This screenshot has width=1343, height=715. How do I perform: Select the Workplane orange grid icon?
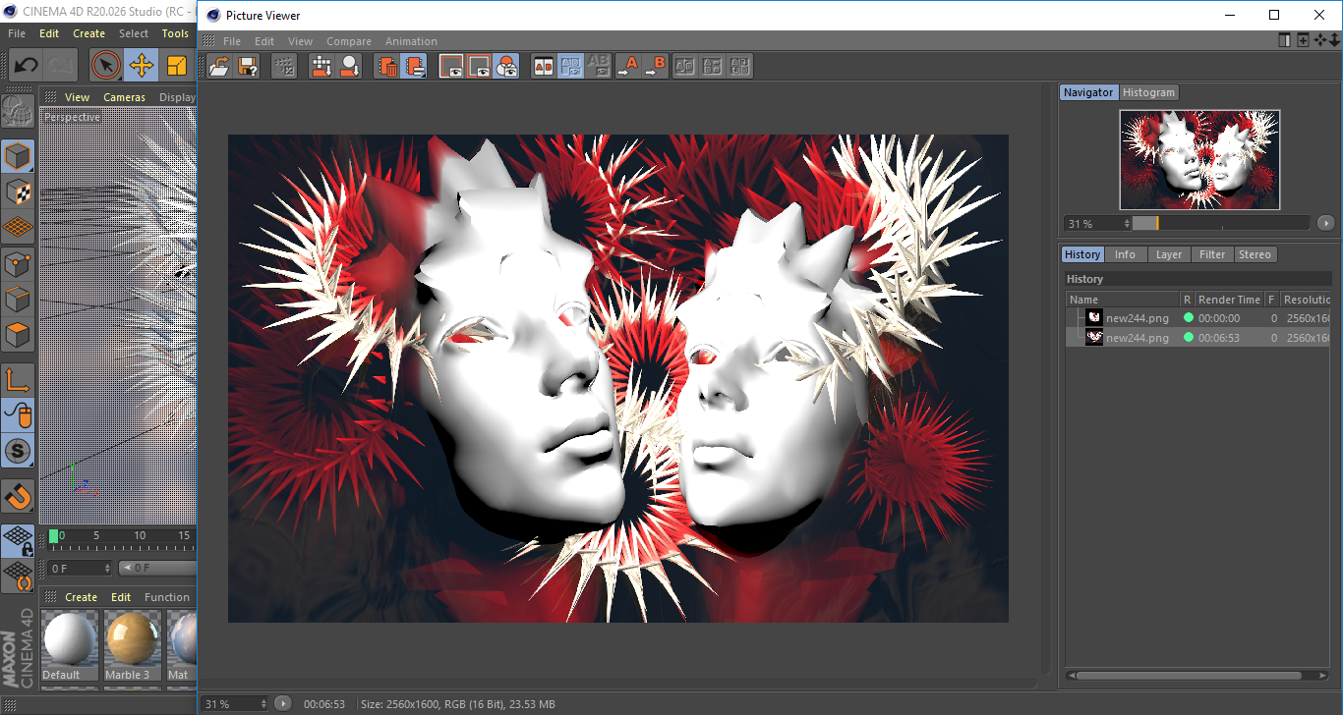point(18,226)
